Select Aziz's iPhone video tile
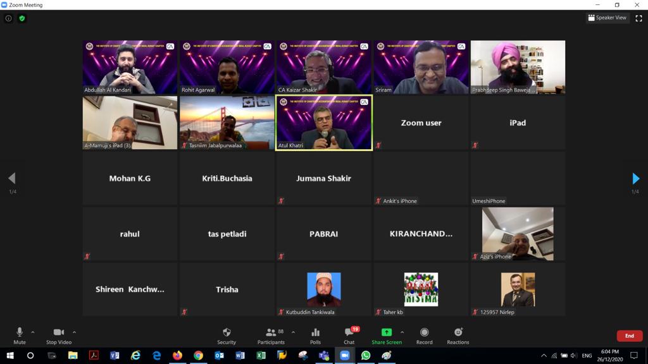648x364 pixels. tap(518, 234)
